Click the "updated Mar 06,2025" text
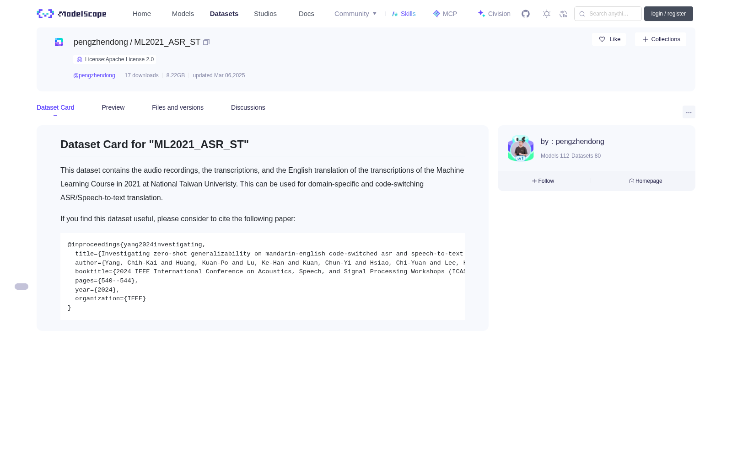Image resolution: width=732 pixels, height=457 pixels. [219, 75]
